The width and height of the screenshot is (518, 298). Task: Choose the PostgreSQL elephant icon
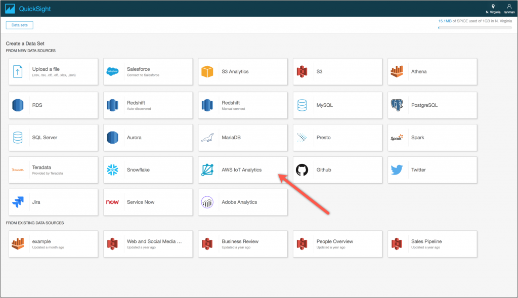[397, 105]
